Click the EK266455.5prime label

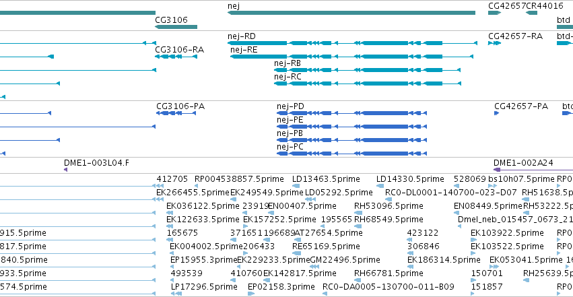coord(193,193)
